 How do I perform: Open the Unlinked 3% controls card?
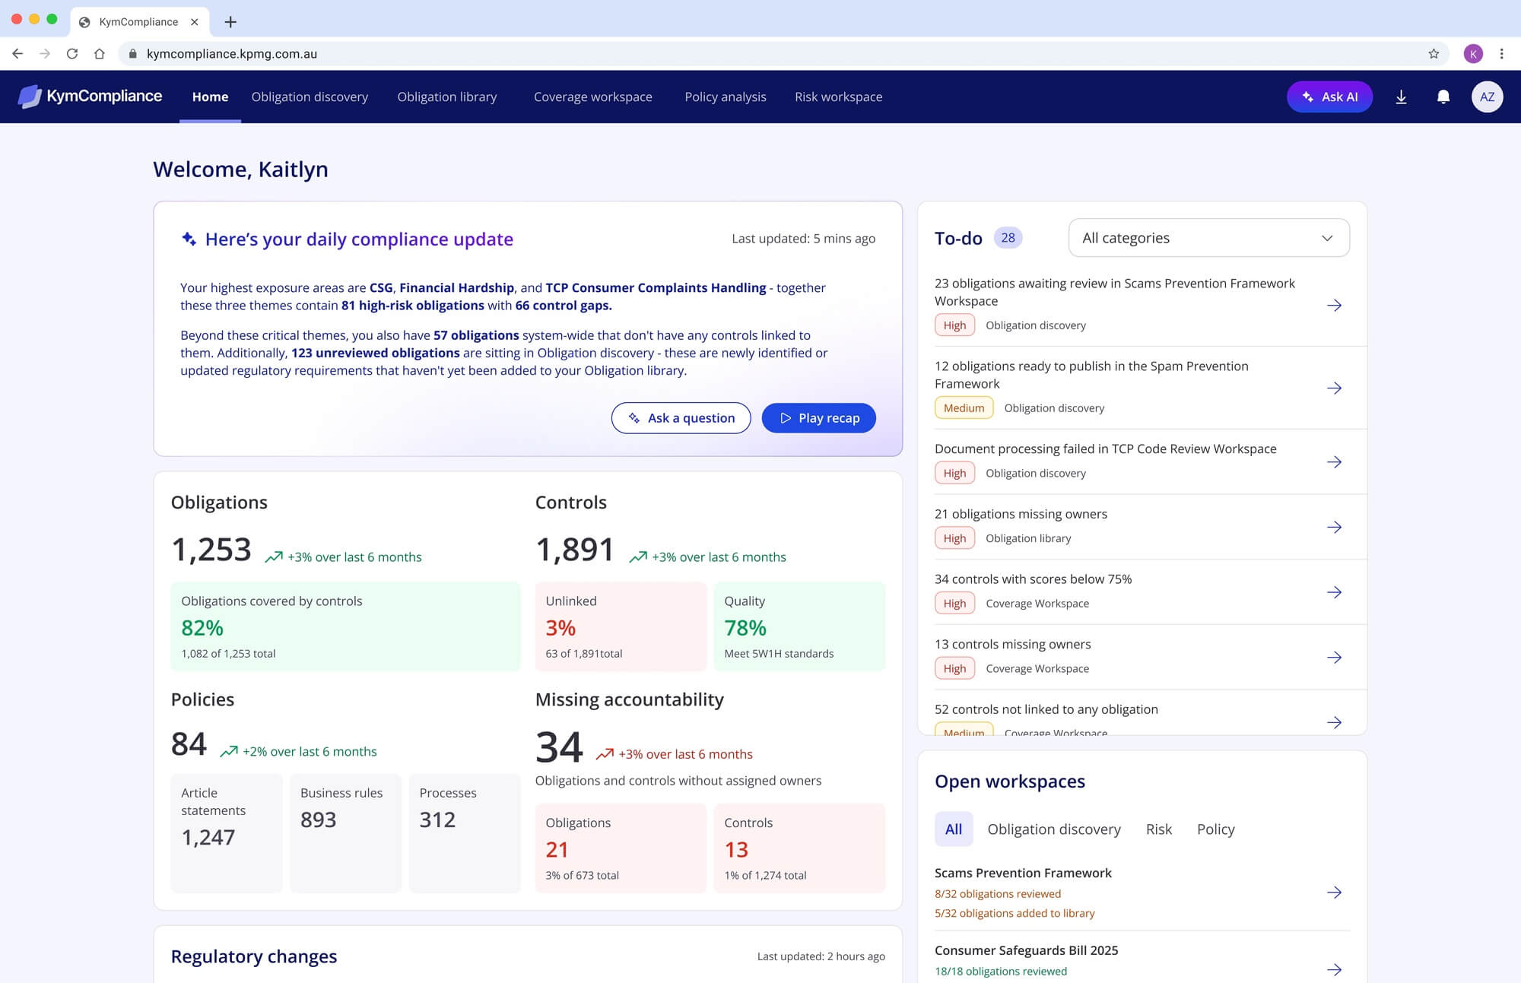point(621,626)
